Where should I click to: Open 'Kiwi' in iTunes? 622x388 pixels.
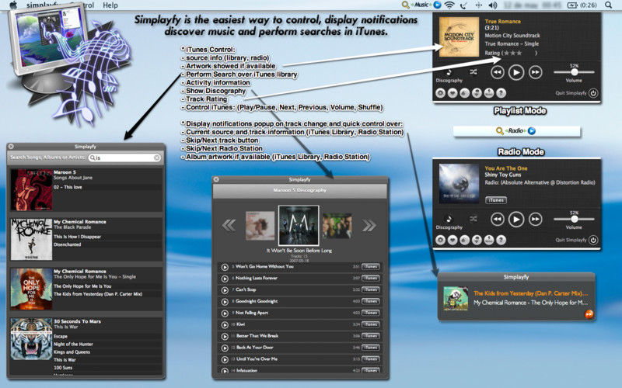click(371, 324)
